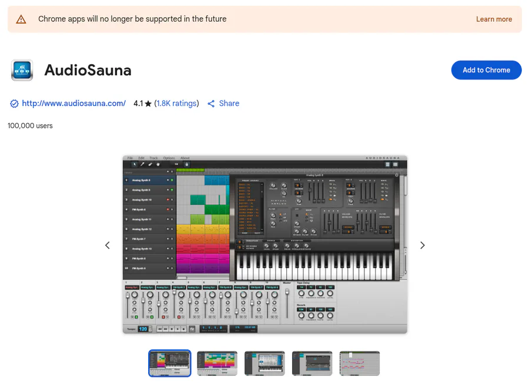Click the verified publisher badge icon
Viewport: 529px width, 383px height.
point(14,104)
